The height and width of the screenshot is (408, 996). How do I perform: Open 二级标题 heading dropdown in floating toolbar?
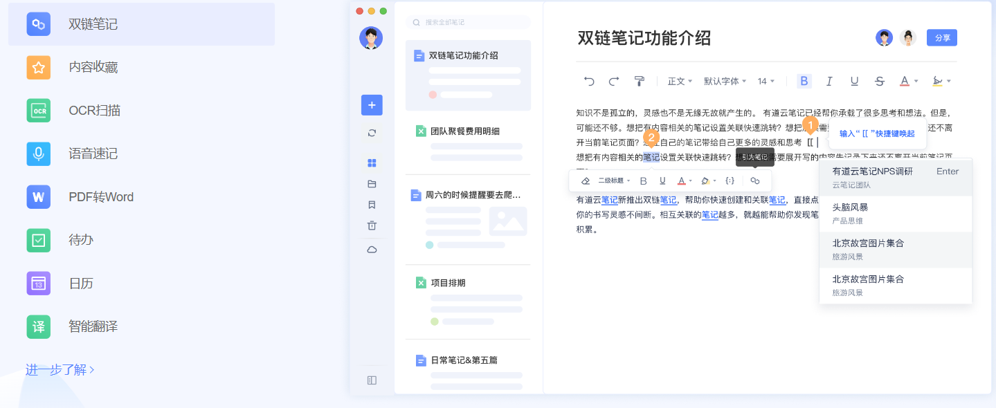(x=614, y=180)
